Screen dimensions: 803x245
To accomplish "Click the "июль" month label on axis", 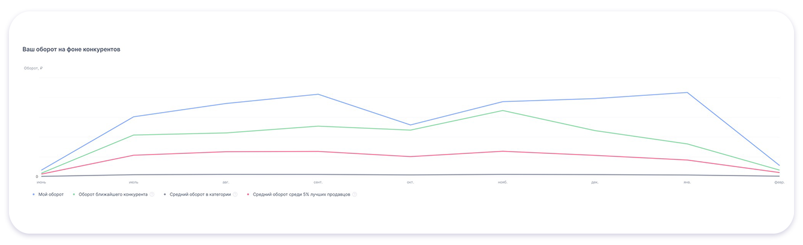I will click(x=134, y=182).
